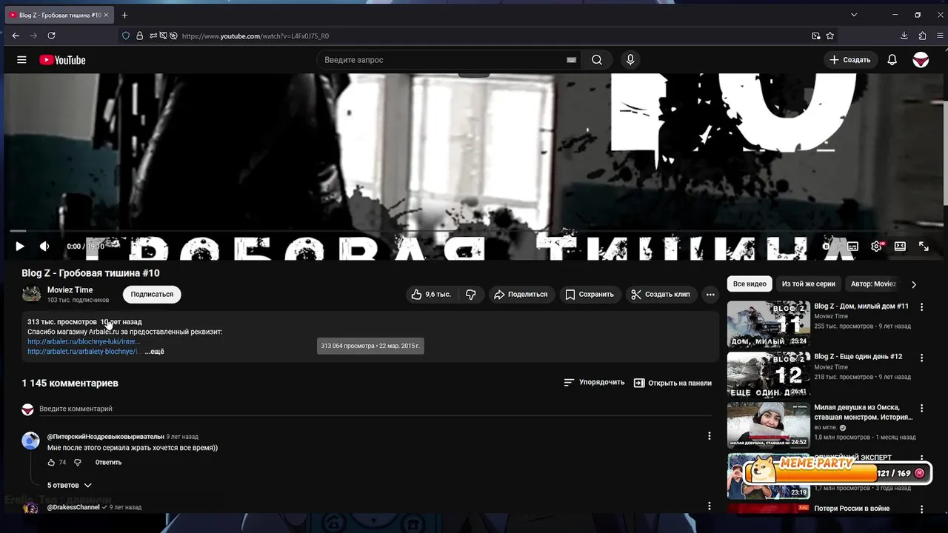This screenshot has width=948, height=533.
Task: Open the arbalet.ru/arbalety-blochnye link
Action: (x=84, y=352)
